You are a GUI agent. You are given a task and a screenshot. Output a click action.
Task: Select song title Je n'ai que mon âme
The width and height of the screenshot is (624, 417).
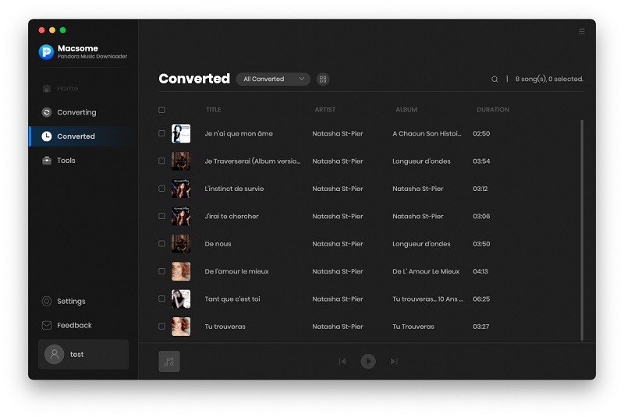(239, 133)
